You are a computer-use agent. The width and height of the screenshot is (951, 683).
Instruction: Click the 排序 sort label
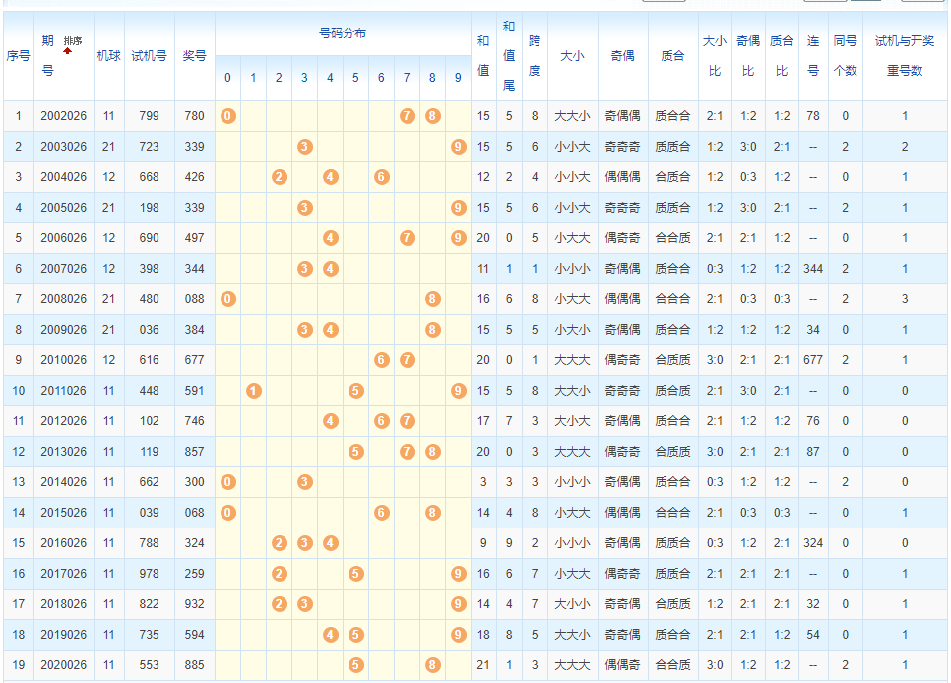point(73,40)
